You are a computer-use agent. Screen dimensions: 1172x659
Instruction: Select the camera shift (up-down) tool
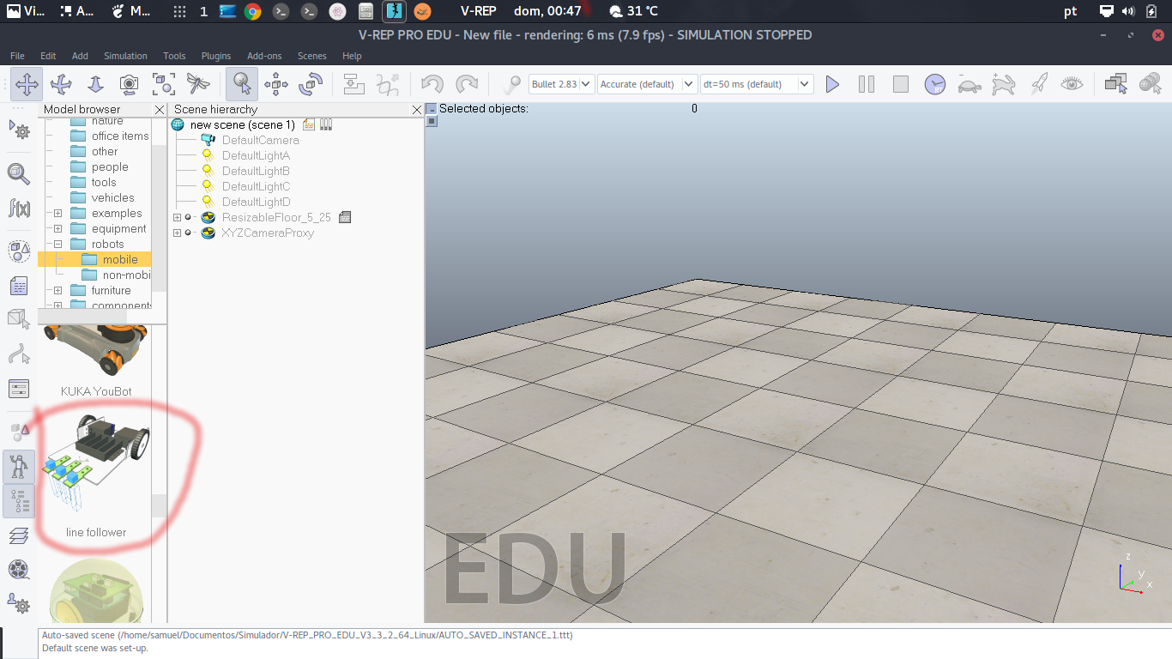click(95, 84)
